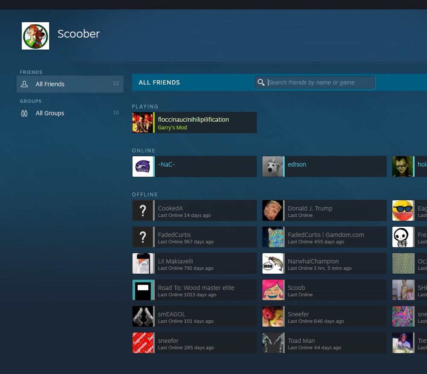This screenshot has width=427, height=374.
Task: Open the green patterned avatar
Action: [403, 263]
